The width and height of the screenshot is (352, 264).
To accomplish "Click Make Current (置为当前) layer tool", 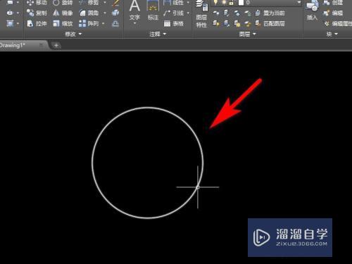I will (270, 13).
